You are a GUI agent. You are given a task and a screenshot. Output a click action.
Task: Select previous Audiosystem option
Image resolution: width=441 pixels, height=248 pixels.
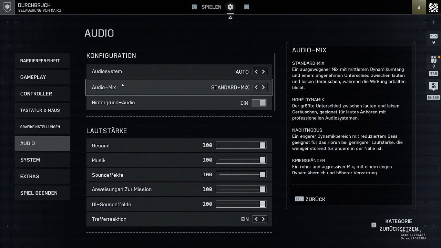(256, 72)
